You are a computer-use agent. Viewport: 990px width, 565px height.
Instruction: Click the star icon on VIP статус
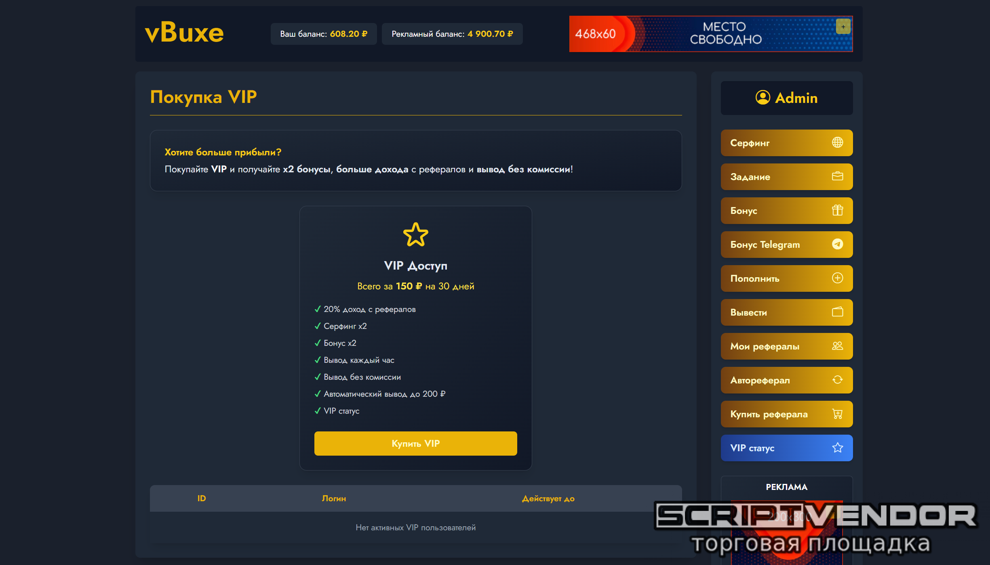point(837,448)
